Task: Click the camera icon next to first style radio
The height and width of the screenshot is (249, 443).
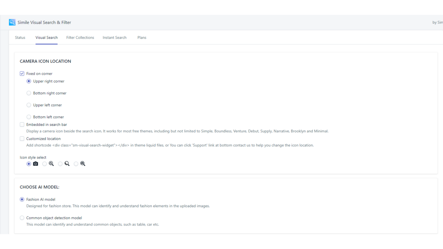Action: coord(35,164)
